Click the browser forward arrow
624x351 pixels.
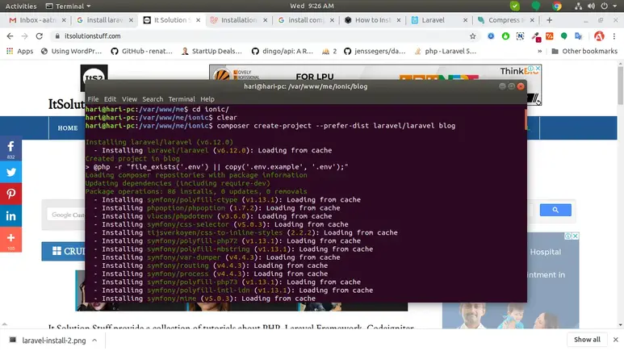25,36
